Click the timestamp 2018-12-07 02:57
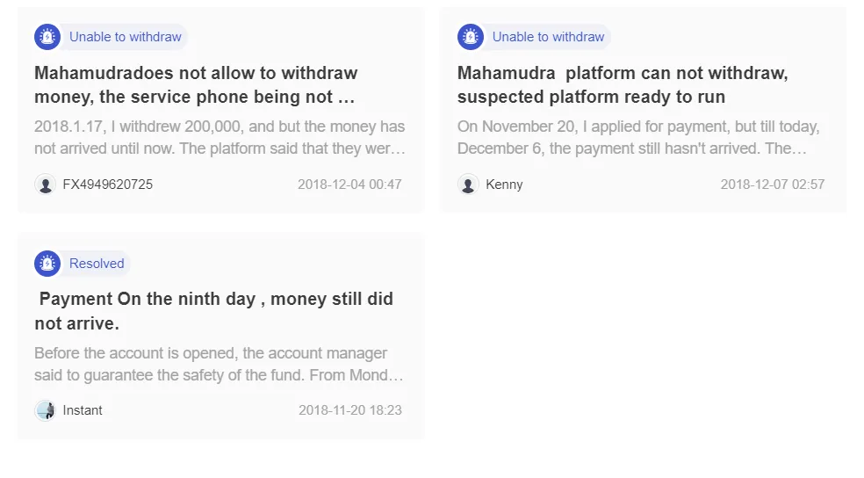The image size is (864, 478). [773, 185]
